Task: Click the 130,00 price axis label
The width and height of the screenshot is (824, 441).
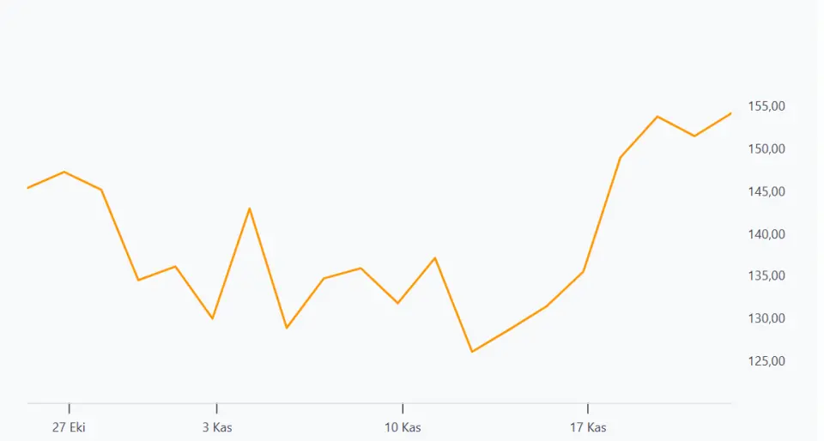Action: point(766,318)
